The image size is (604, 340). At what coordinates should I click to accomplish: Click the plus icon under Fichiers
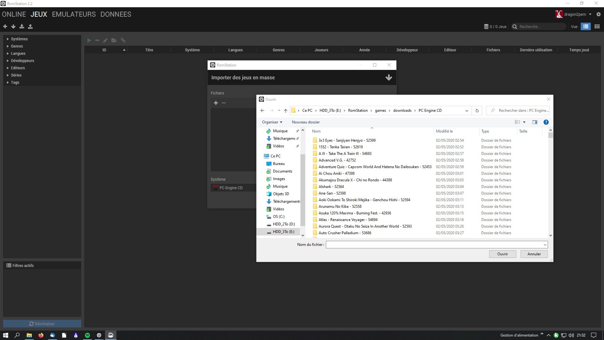(216, 103)
